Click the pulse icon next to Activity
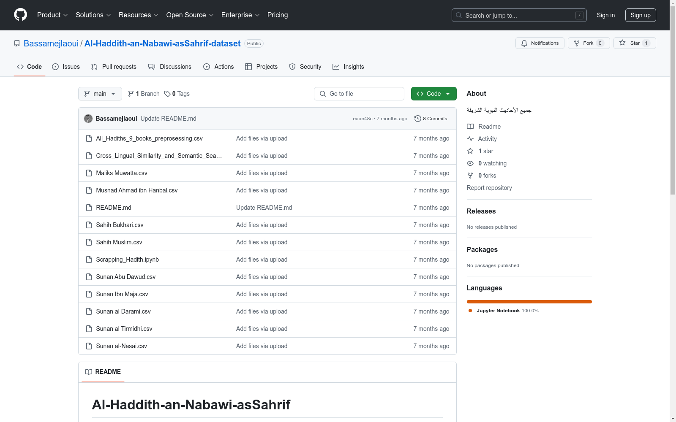Viewport: 676px width, 422px height. point(470,139)
